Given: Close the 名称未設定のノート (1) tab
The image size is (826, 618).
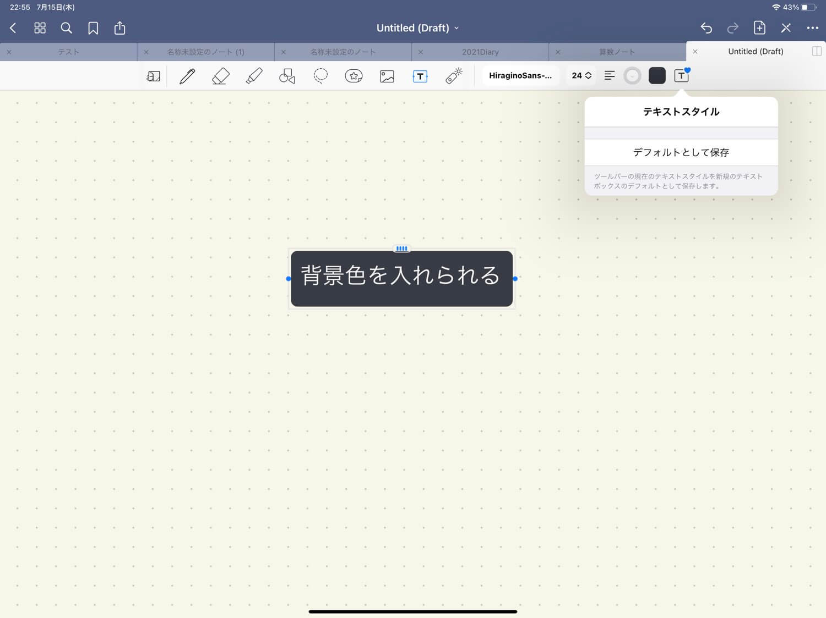Looking at the screenshot, I should coord(146,52).
